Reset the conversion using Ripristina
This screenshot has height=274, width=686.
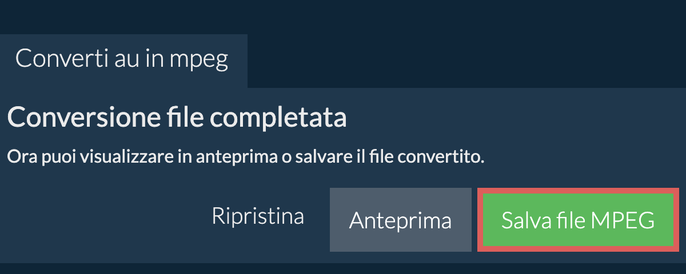tap(258, 217)
